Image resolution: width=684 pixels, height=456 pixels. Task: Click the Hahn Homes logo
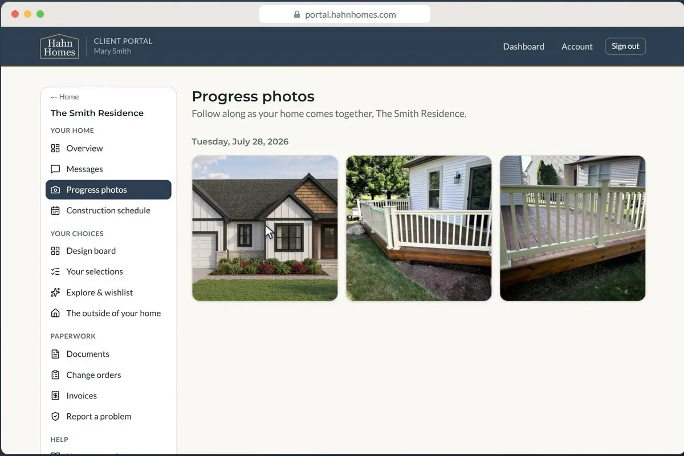[x=60, y=47]
